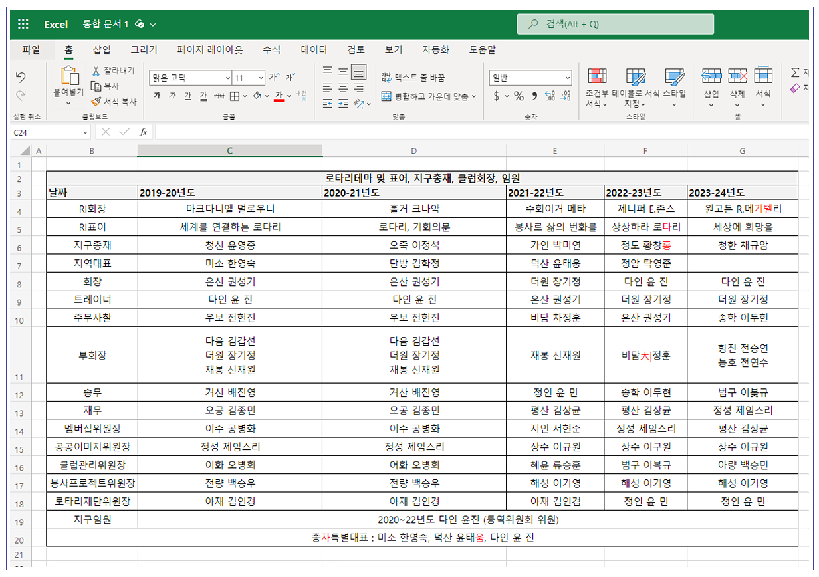Open the app launcher grid icon
The image size is (819, 577).
tap(24, 24)
